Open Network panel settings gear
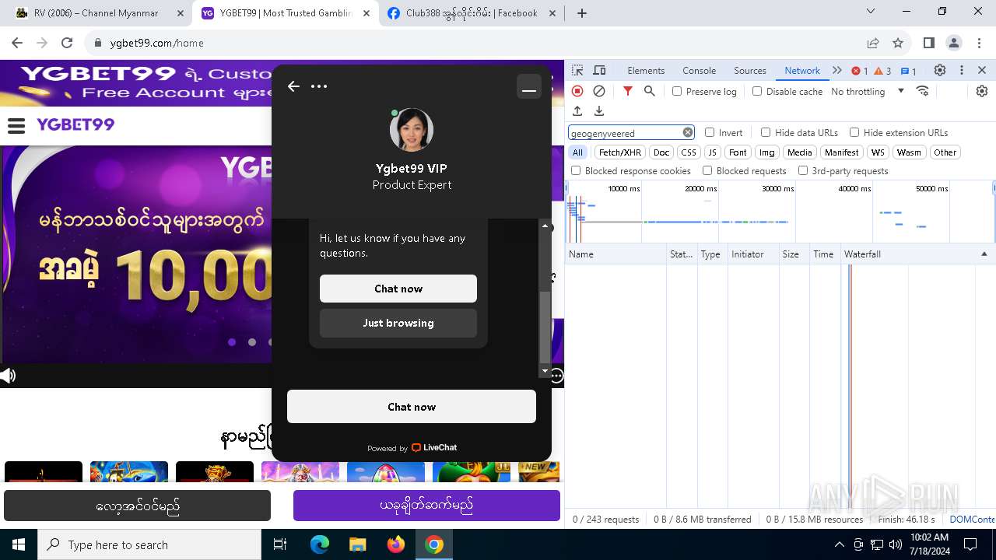The height and width of the screenshot is (560, 996). tap(982, 91)
